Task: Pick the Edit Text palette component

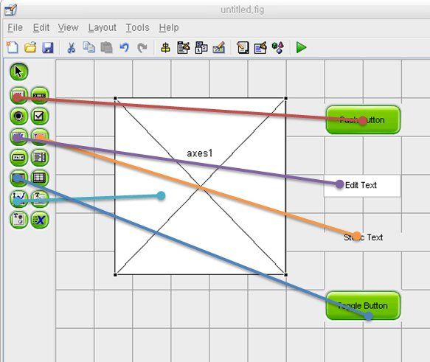Action: (x=19, y=136)
